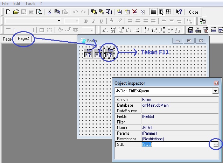Screen dimensions: 223x163
Task: Select the Active property value False
Action: coord(180,99)
